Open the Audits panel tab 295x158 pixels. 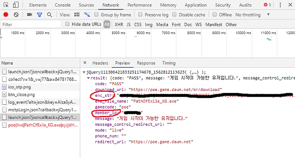pyautogui.click(x=245, y=5)
